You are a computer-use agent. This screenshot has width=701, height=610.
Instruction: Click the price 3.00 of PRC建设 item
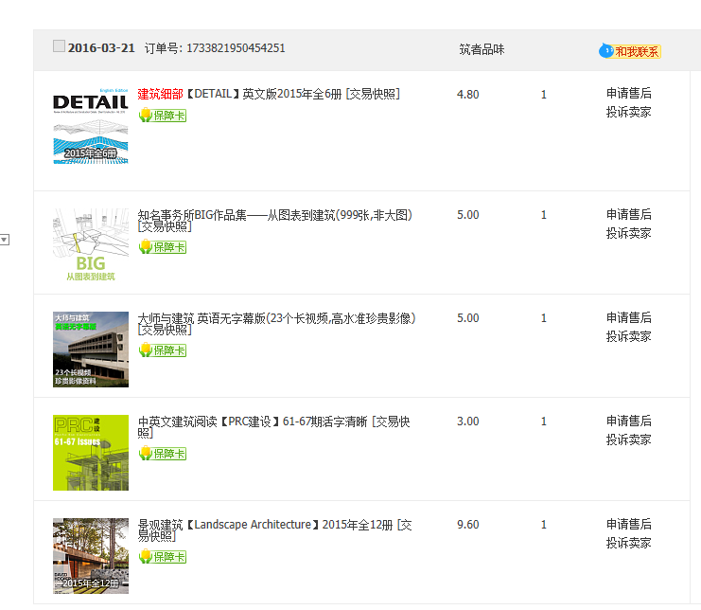[467, 422]
